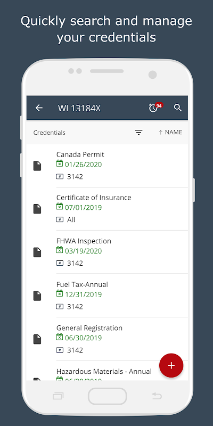
Task: Open the Canada Permit credential
Action: pos(107,166)
